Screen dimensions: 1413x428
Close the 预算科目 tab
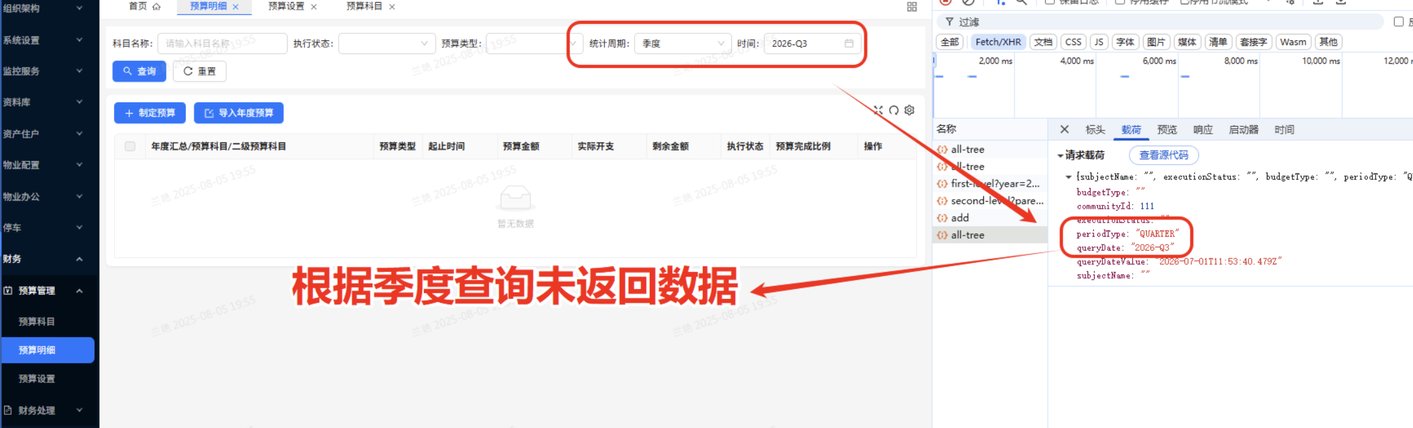392,7
